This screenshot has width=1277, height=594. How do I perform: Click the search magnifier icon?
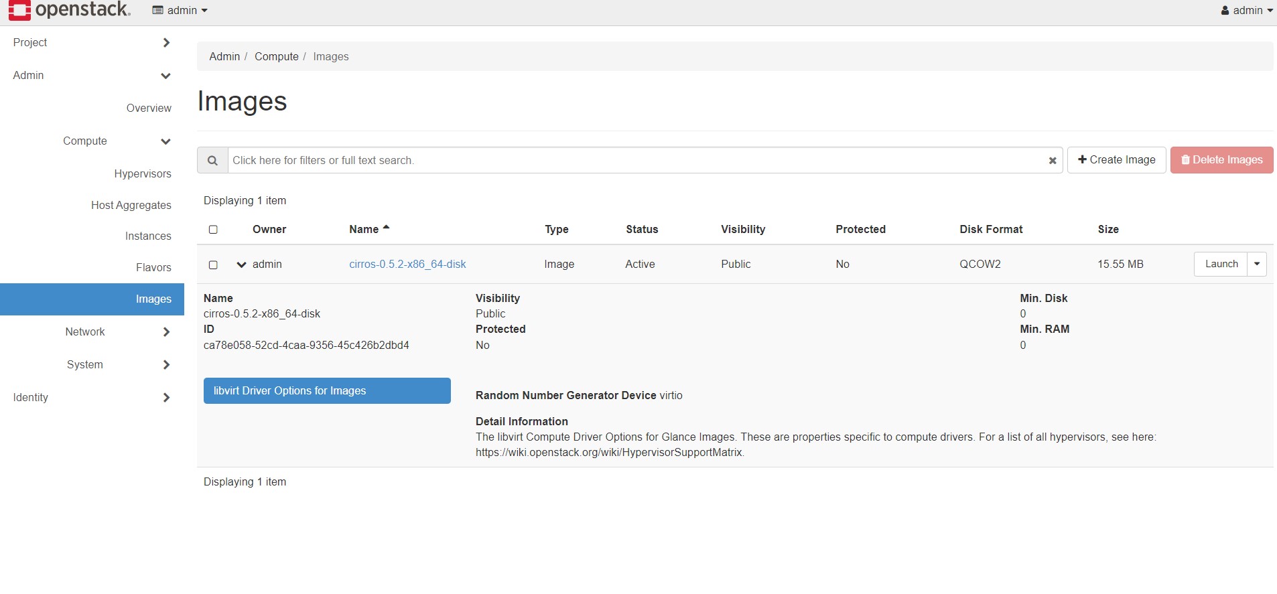[x=212, y=161]
